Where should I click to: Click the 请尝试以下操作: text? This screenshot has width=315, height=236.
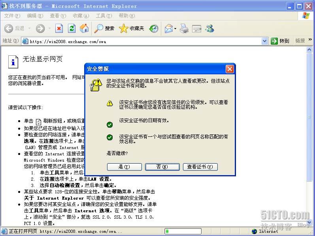[x=26, y=107]
